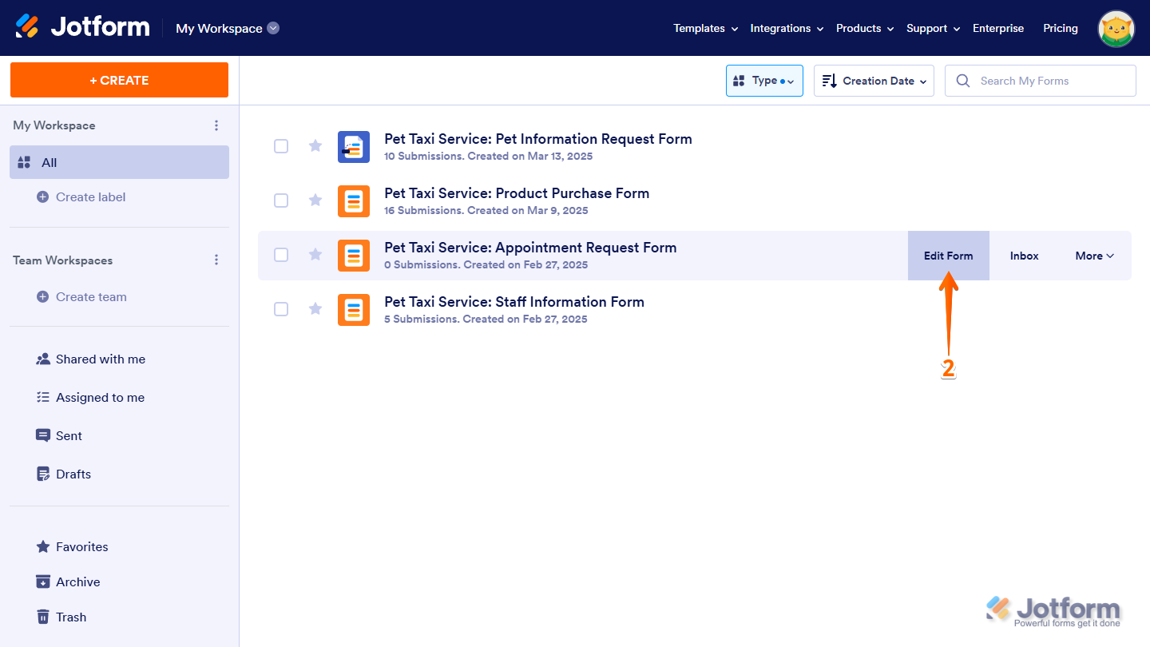The image size is (1150, 647).
Task: Open Team Workspaces three-dot options menu
Action: (216, 260)
